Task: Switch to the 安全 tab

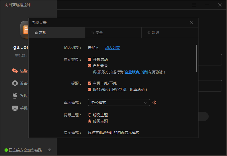Action: [x=113, y=33]
